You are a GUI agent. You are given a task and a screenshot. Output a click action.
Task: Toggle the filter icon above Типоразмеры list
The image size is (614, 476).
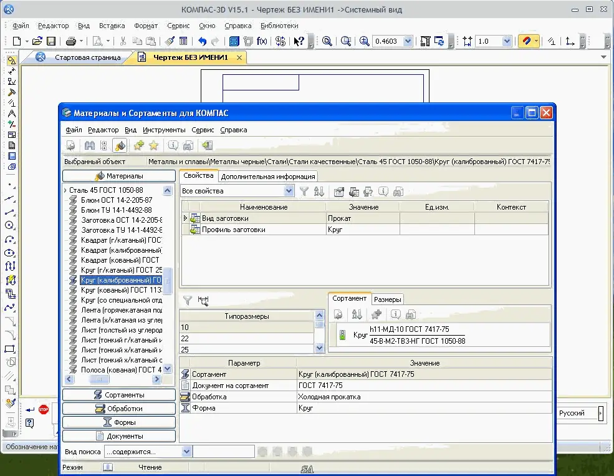(x=187, y=301)
